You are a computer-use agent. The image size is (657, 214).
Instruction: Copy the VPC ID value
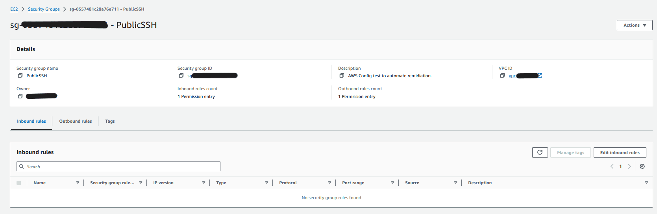(x=502, y=76)
